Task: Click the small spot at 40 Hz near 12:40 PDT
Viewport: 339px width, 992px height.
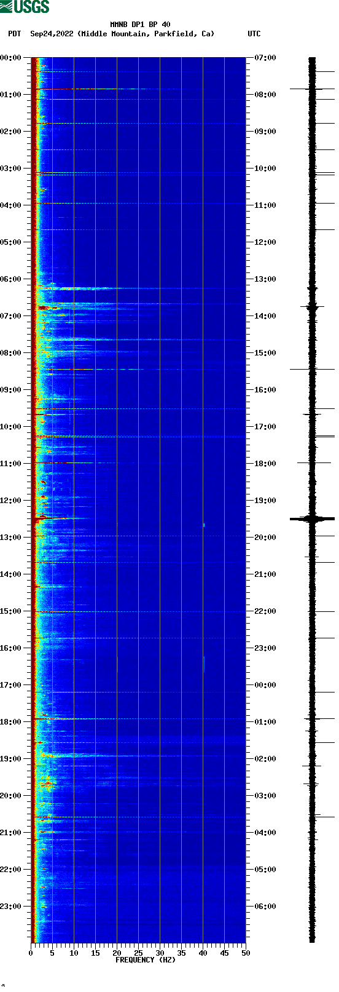Action: click(x=204, y=525)
